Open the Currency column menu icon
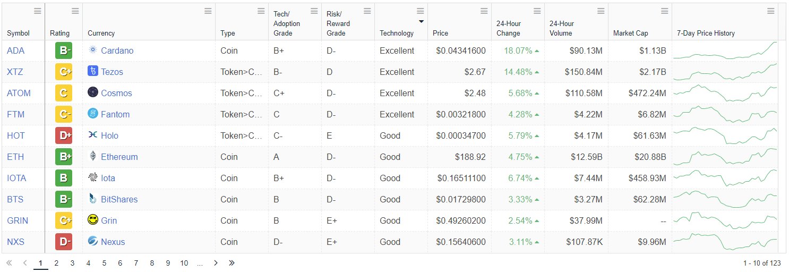789x272 pixels. [208, 11]
